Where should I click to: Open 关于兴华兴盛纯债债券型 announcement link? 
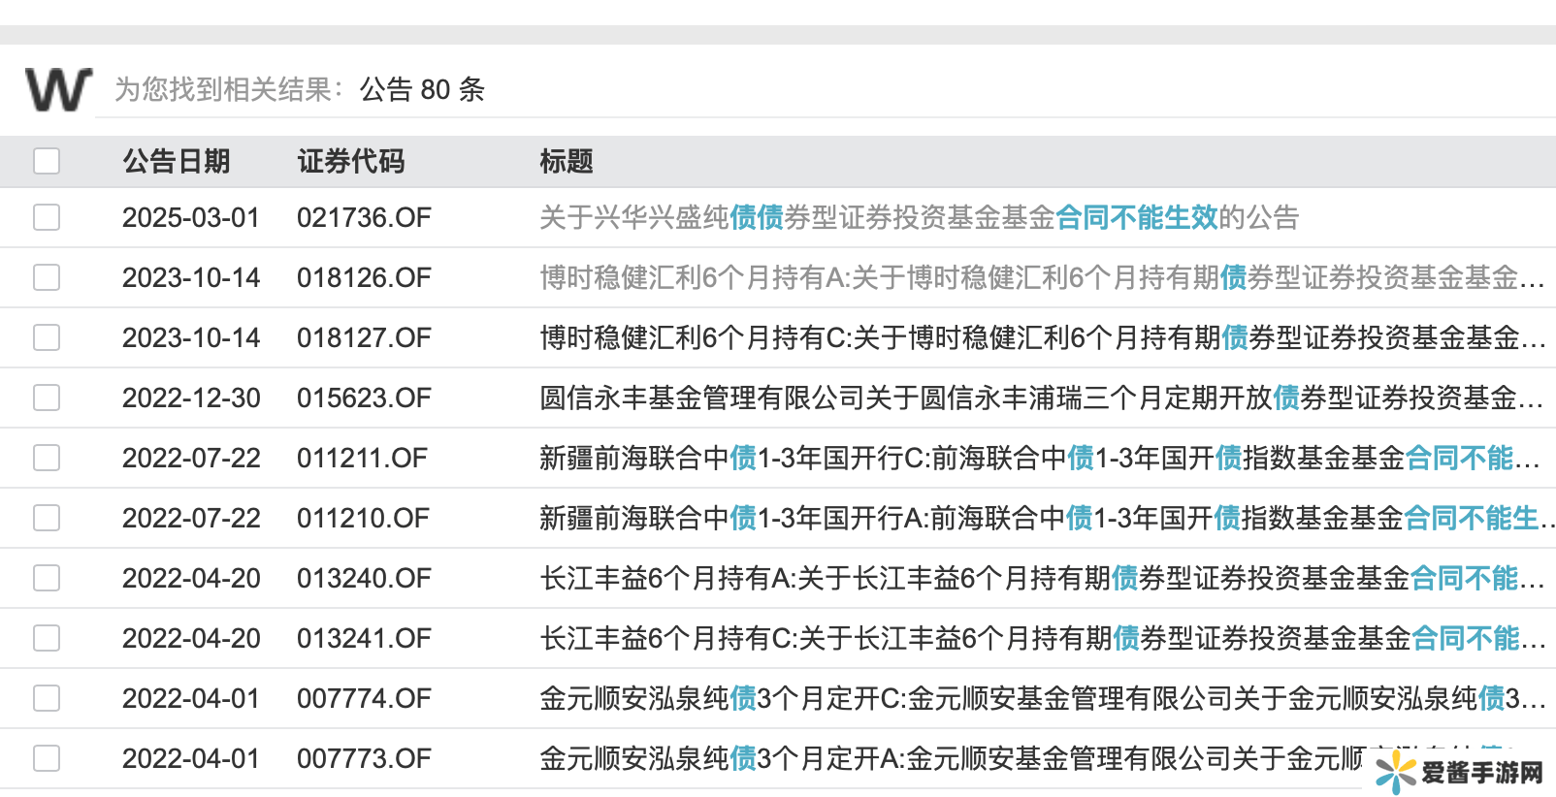pos(918,217)
